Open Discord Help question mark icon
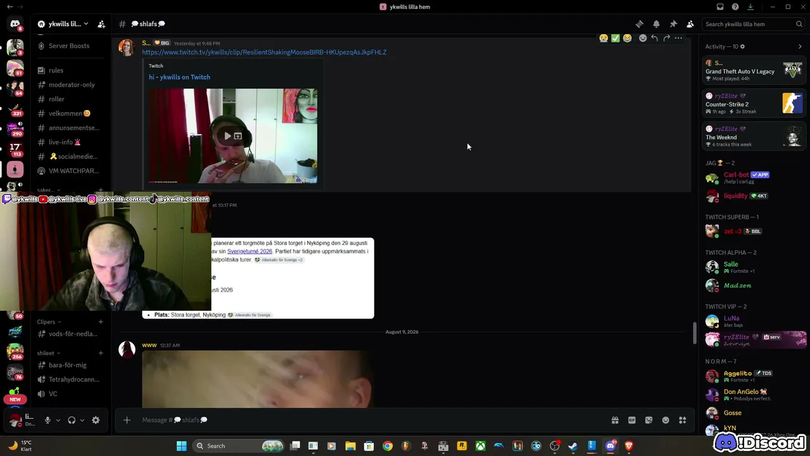This screenshot has width=810, height=456. 735,7
